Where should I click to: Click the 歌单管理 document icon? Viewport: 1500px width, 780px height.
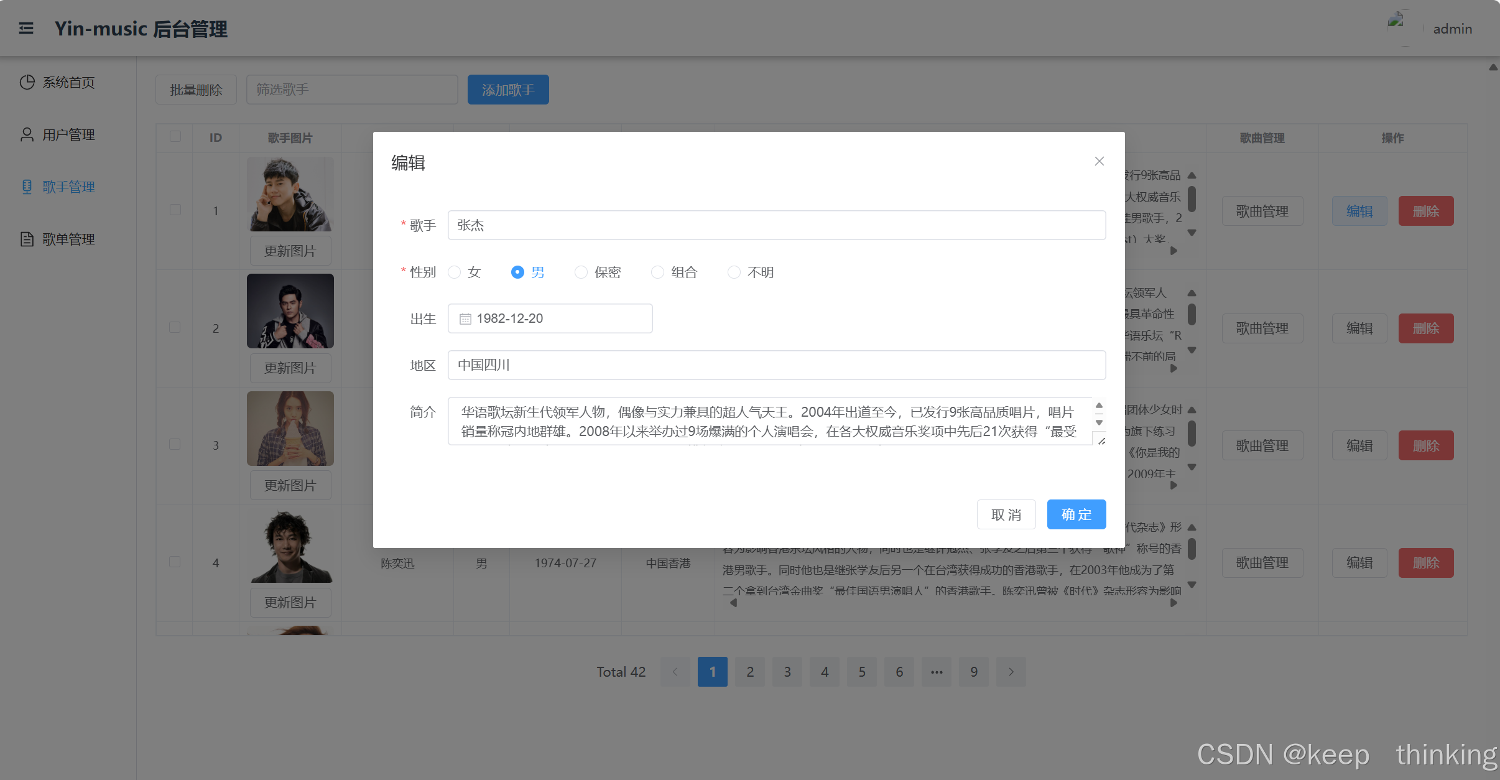pos(27,239)
